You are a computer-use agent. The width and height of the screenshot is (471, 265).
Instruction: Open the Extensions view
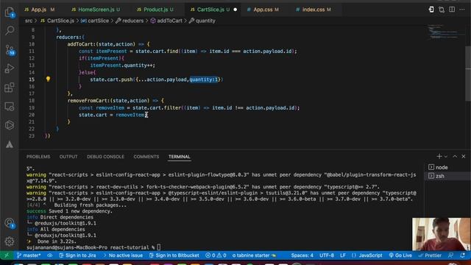pos(10,88)
